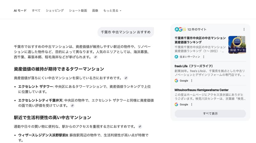Click the bold エクセレント ザタワー item
256x143 pixels.
(36, 86)
